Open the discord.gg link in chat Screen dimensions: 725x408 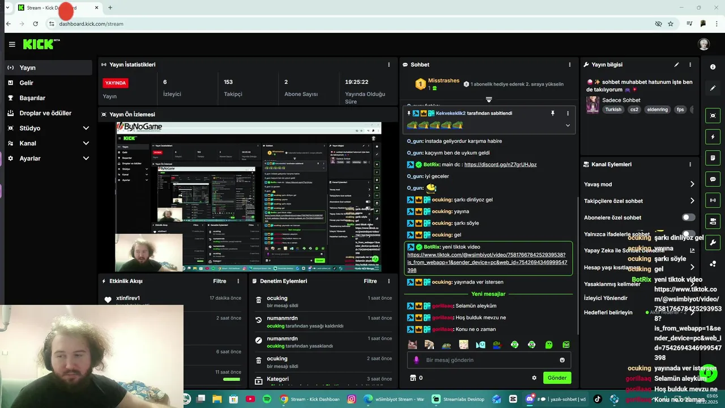500,164
